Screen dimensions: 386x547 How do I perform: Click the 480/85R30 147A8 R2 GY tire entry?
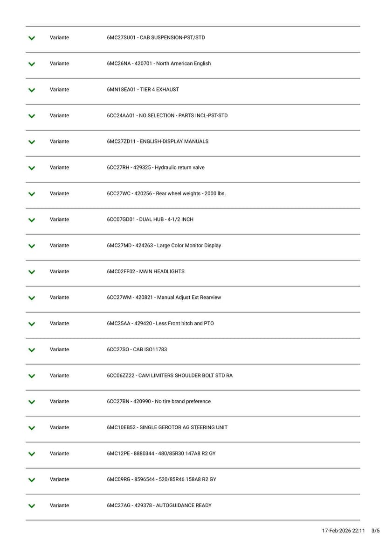pos(161,454)
